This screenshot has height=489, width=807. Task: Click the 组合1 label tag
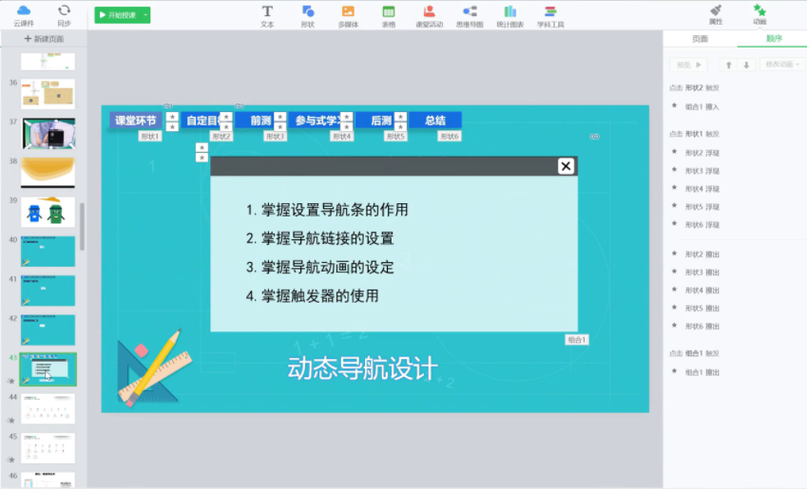576,340
